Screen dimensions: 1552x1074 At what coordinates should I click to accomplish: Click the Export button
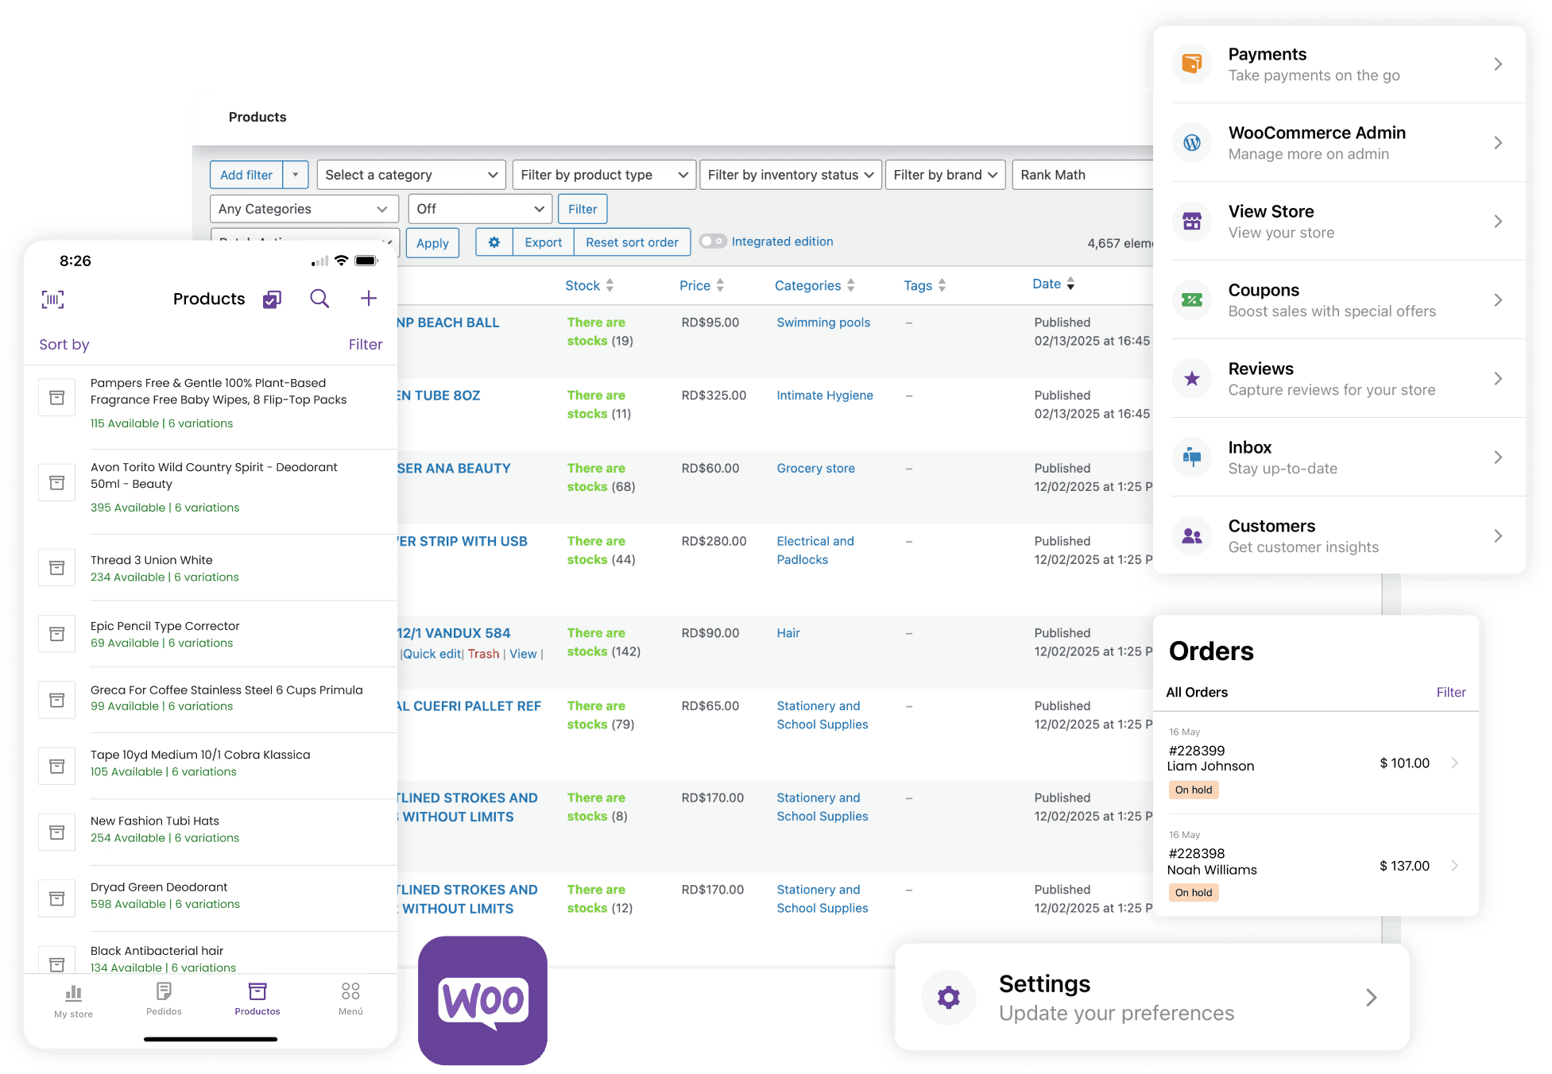[x=544, y=242]
